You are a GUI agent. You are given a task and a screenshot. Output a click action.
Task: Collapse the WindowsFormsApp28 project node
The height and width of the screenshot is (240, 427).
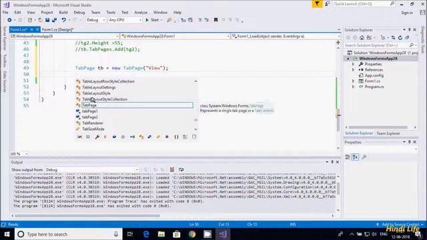(348, 59)
